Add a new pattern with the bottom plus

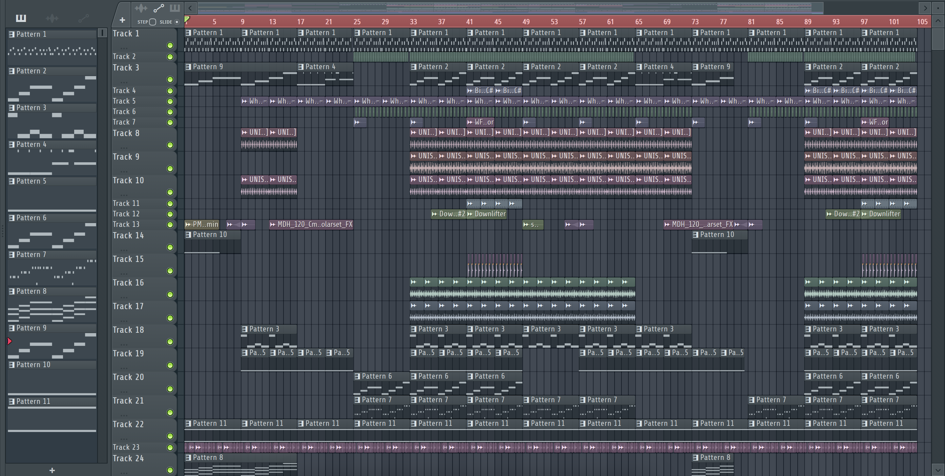point(52,470)
